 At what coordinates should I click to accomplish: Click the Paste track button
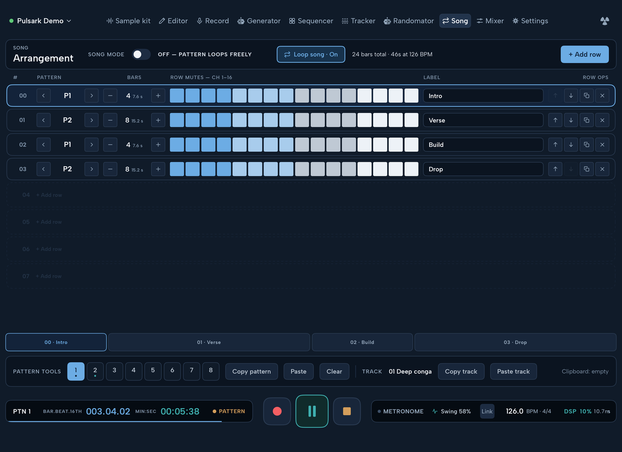click(x=513, y=372)
